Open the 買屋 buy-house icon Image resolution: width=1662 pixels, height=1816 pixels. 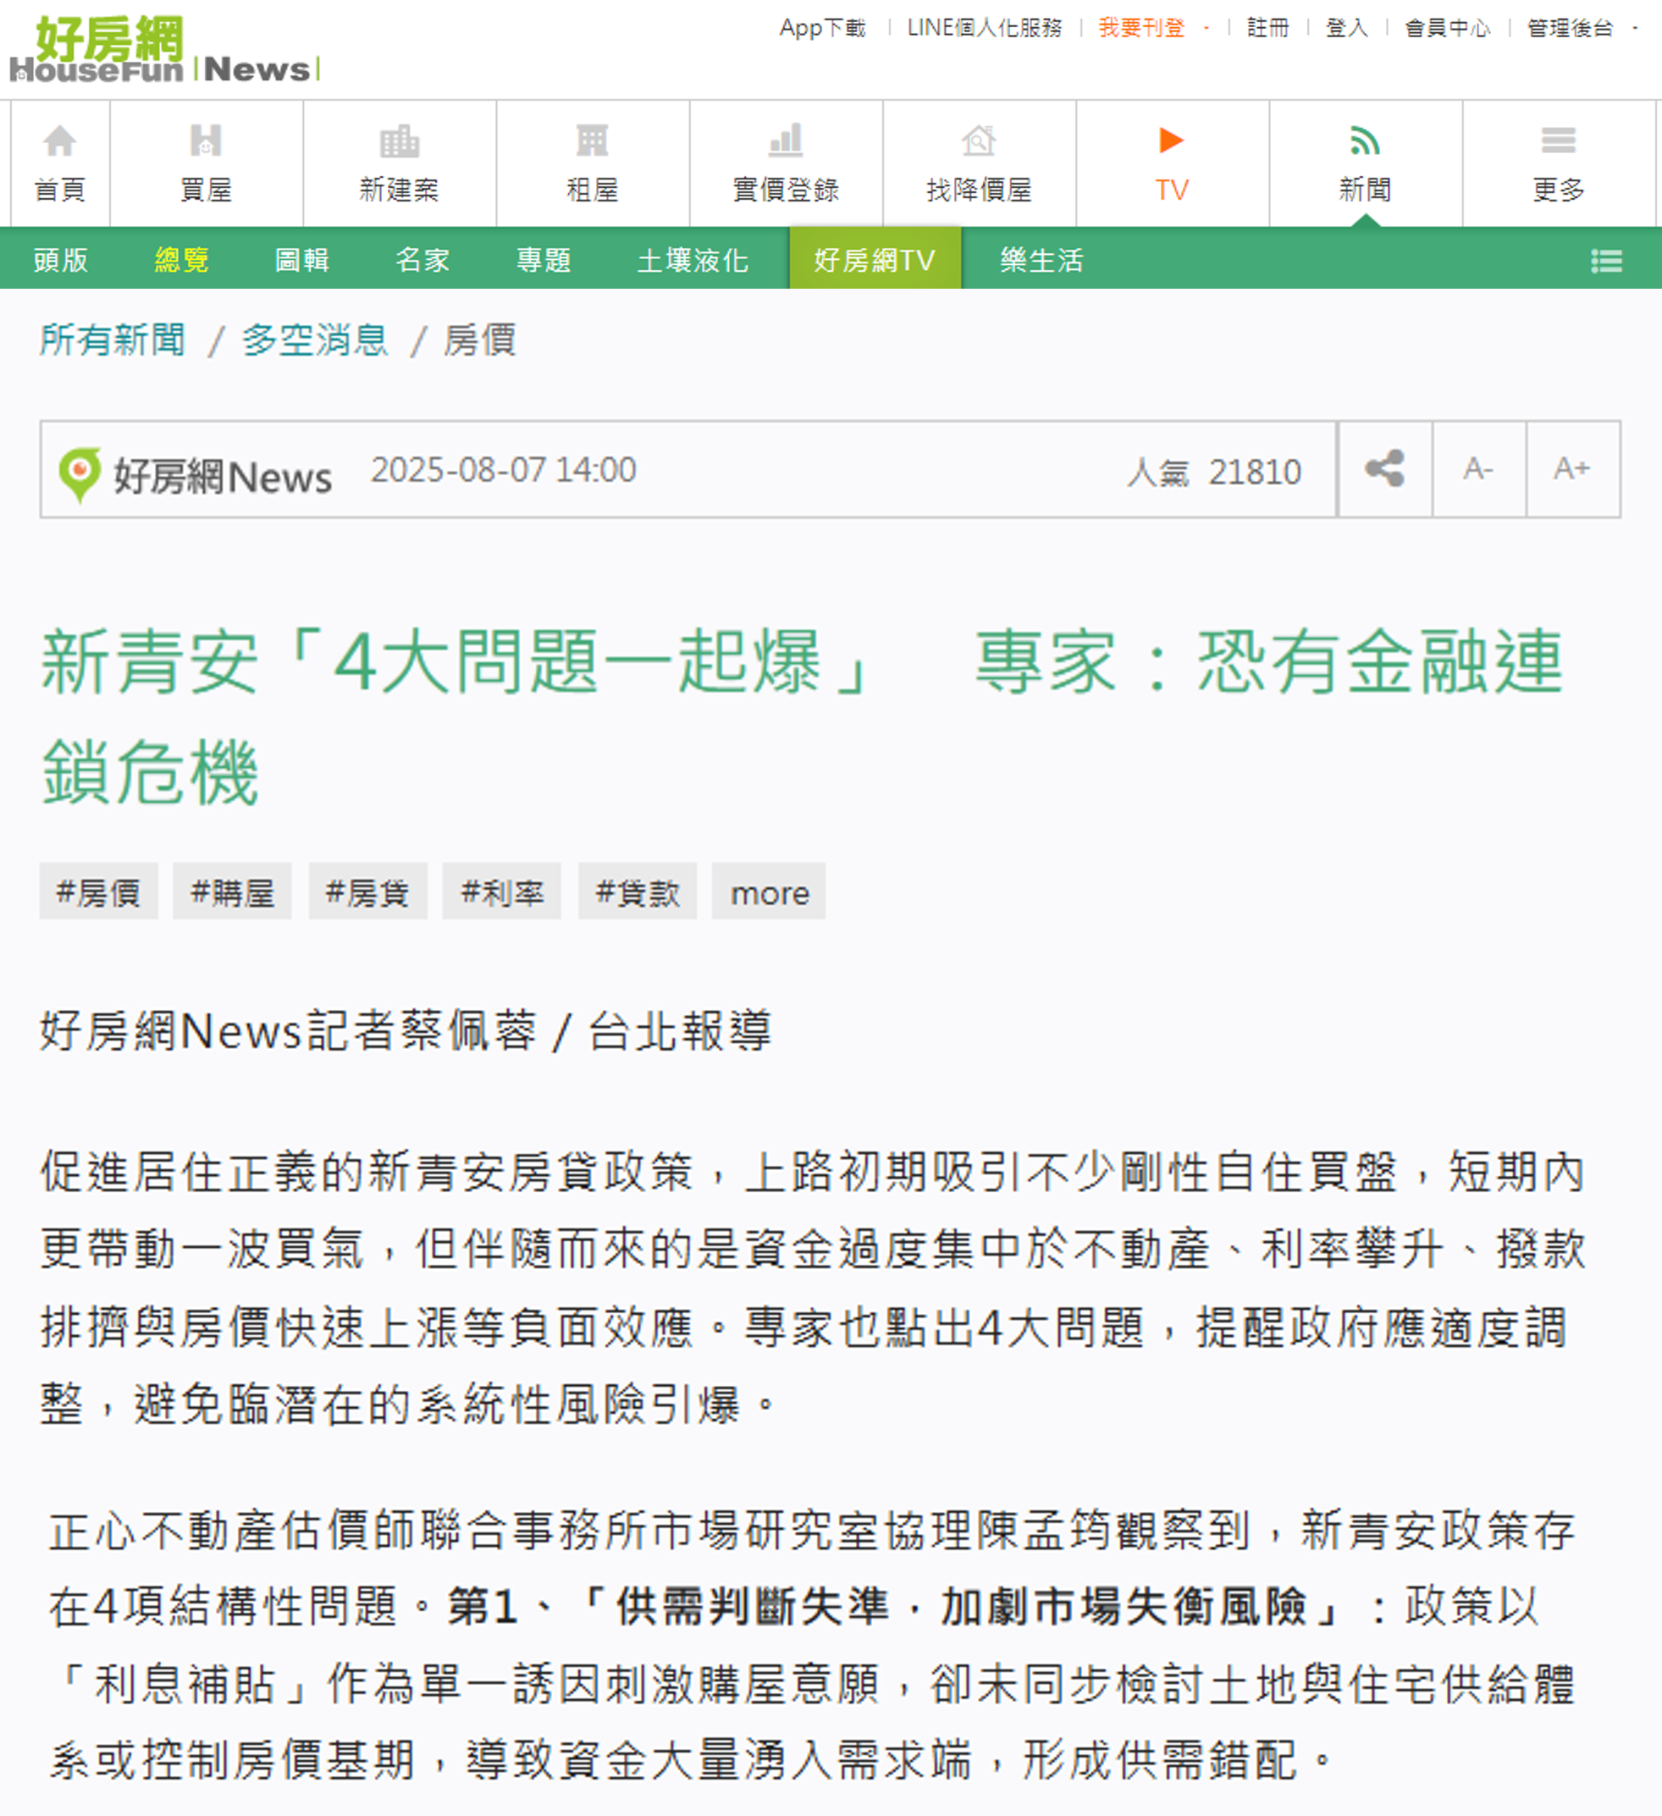(206, 141)
